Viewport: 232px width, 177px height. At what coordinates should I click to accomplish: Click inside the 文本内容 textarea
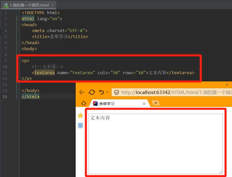156,144
